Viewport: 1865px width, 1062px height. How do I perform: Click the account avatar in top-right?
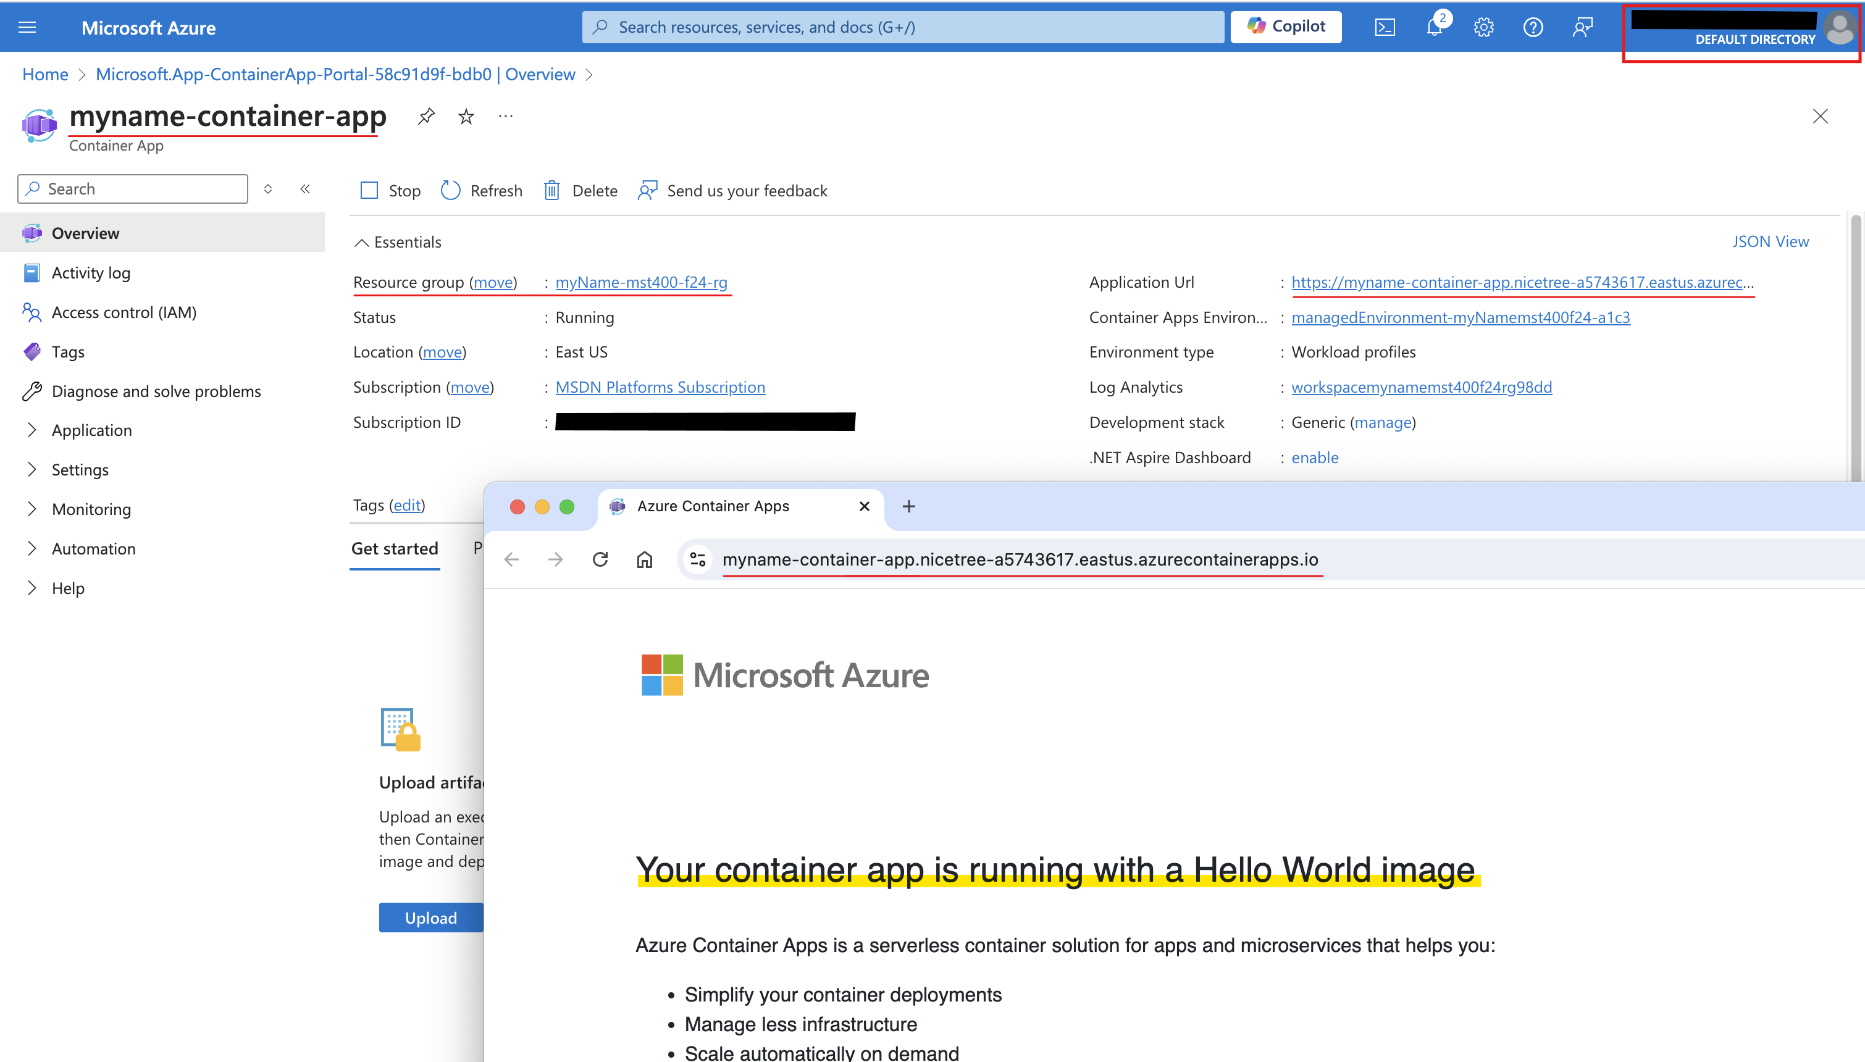[x=1840, y=28]
